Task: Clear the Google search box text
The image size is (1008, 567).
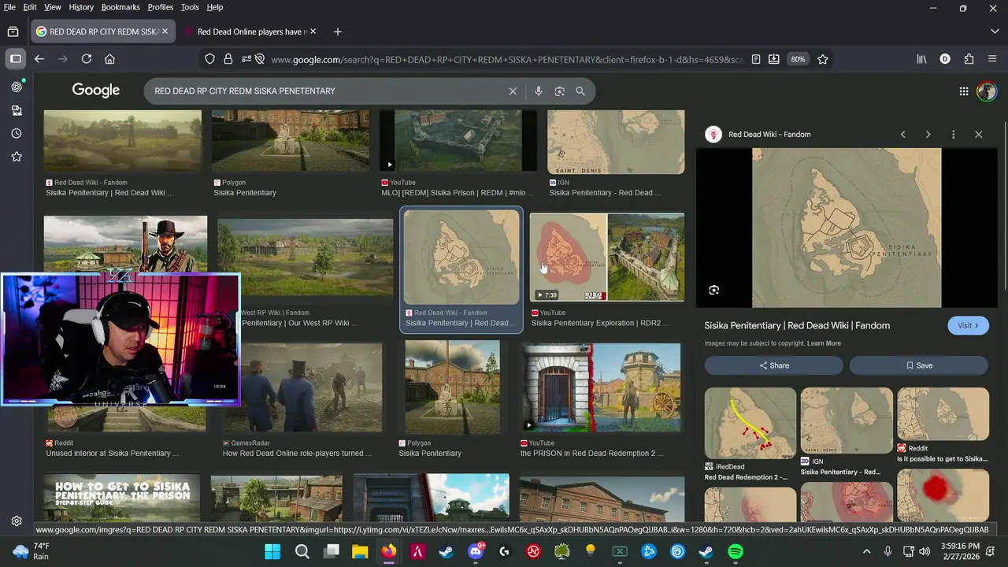Action: 513,91
